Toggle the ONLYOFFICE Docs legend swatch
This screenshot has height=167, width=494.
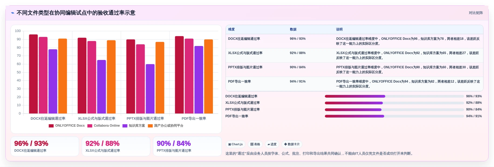pos(51,126)
